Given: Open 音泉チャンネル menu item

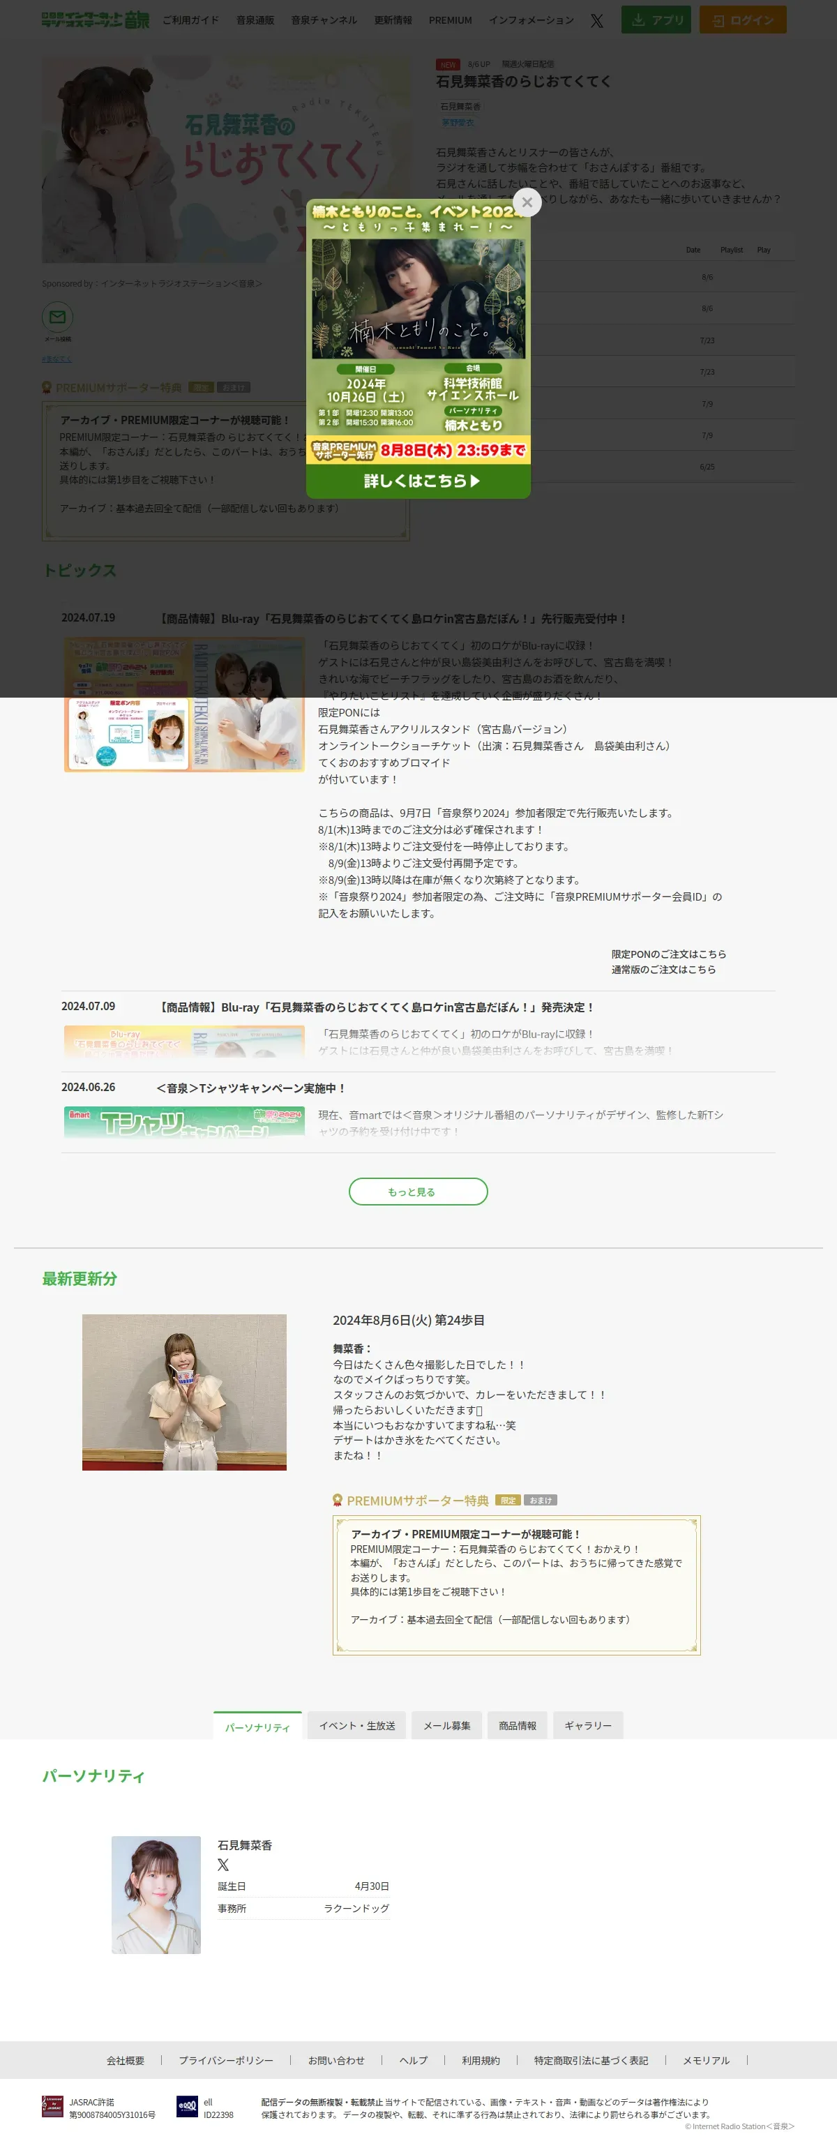Looking at the screenshot, I should pos(324,20).
